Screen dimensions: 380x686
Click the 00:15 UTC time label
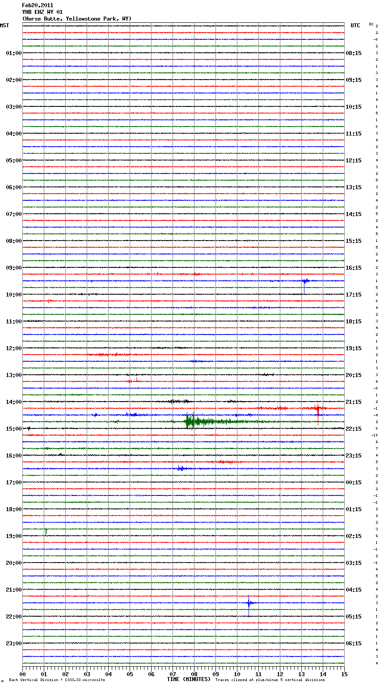[354, 483]
